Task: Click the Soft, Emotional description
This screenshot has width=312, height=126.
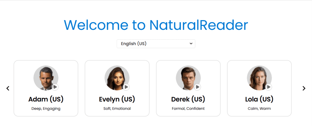Action: point(117,109)
